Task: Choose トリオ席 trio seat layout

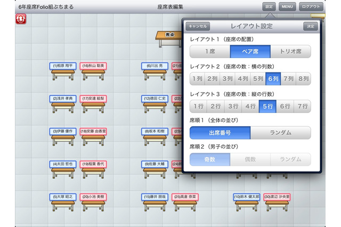Action: [291, 52]
